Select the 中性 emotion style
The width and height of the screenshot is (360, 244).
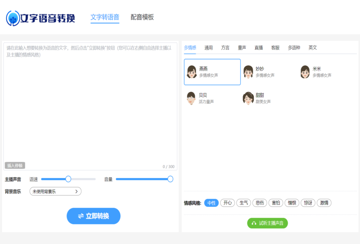212,203
